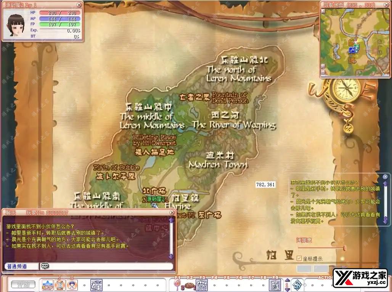
Task: Activate the umbrella skill in slot F3
Action: [x=202, y=285]
